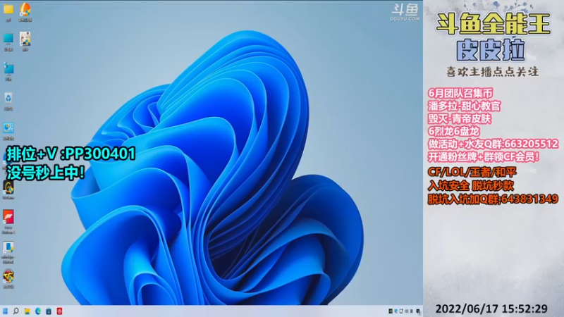Image resolution: width=564 pixels, height=317 pixels.
Task: Select the yellow folder icon on the desktop
Action: [x=8, y=9]
